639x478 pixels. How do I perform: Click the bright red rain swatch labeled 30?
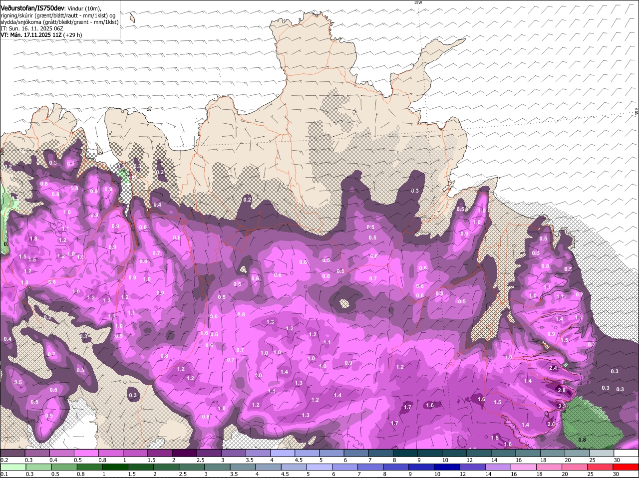626,467
